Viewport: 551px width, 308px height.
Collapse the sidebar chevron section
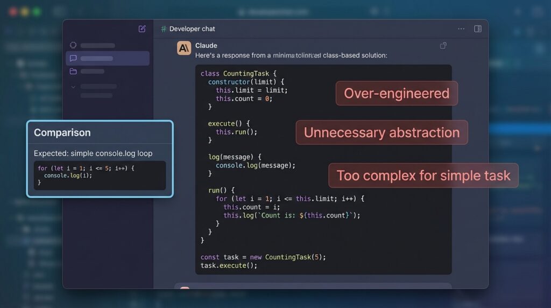tap(73, 87)
